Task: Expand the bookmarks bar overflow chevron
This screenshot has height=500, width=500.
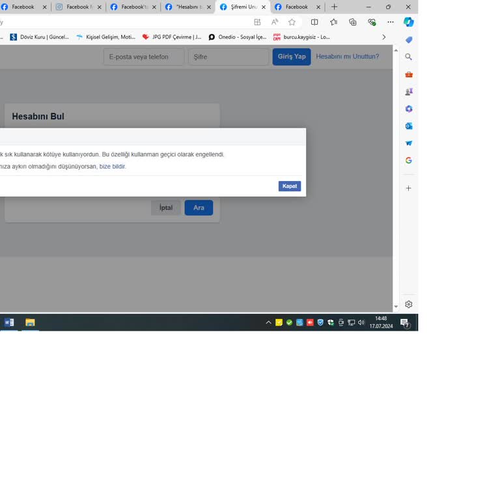Action: [384, 37]
